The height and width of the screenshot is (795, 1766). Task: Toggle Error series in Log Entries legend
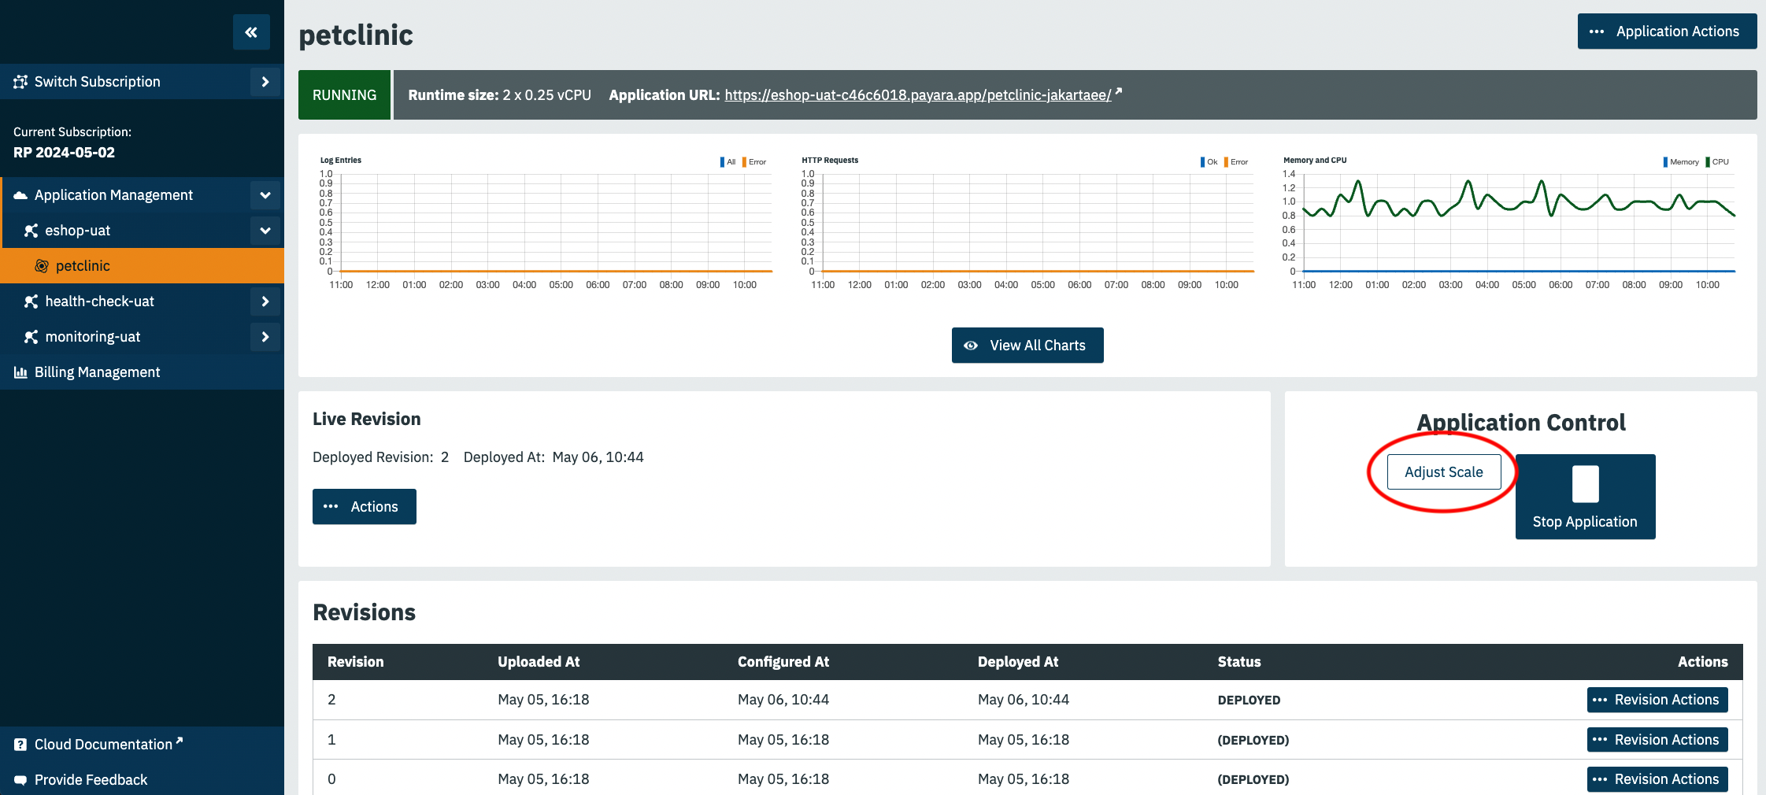point(754,162)
